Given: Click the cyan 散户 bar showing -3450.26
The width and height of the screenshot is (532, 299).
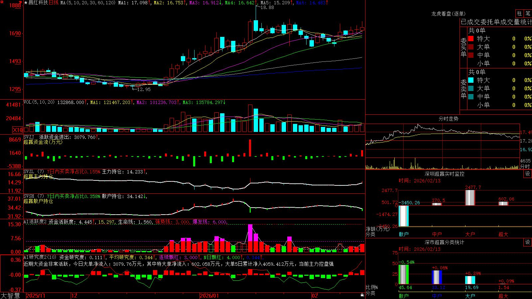Looking at the screenshot, I should pos(404,216).
